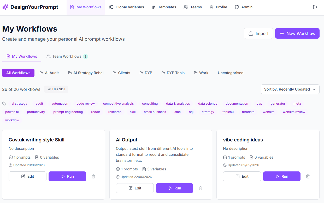Open Global Variables page
Screen dimensions: 324x203
(126, 7)
